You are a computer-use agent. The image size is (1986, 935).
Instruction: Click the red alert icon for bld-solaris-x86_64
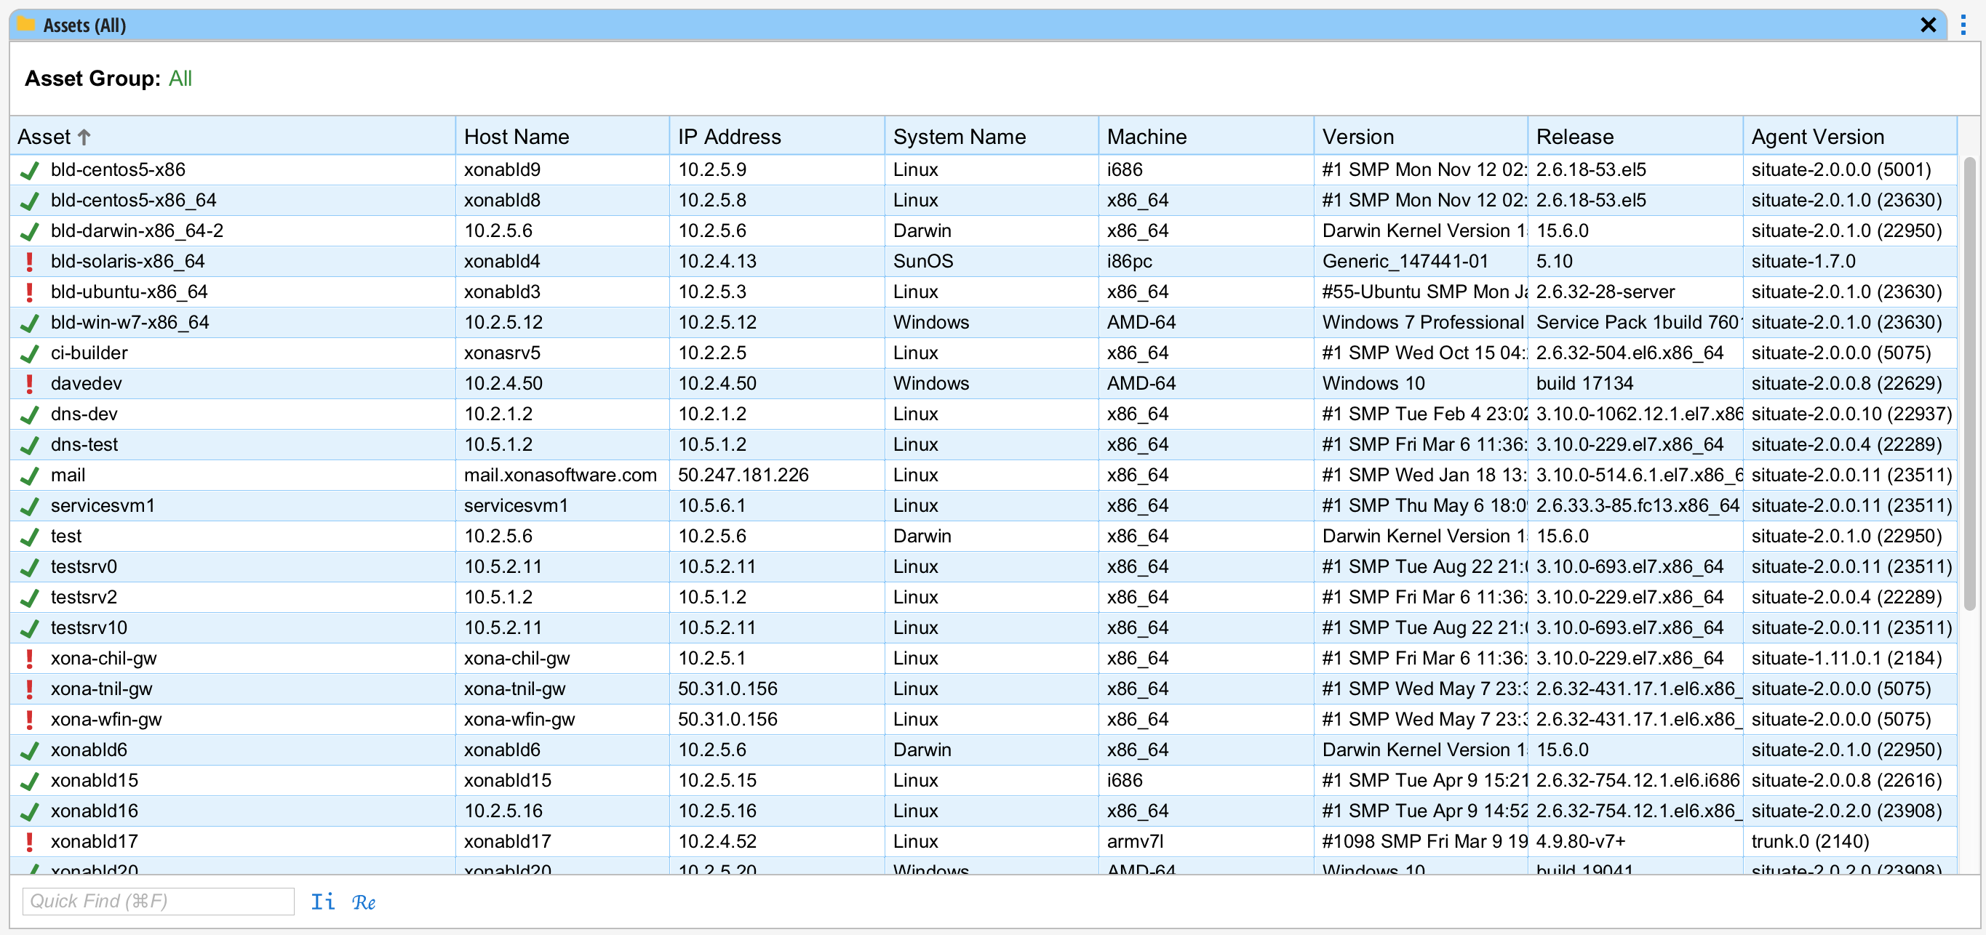click(x=29, y=261)
